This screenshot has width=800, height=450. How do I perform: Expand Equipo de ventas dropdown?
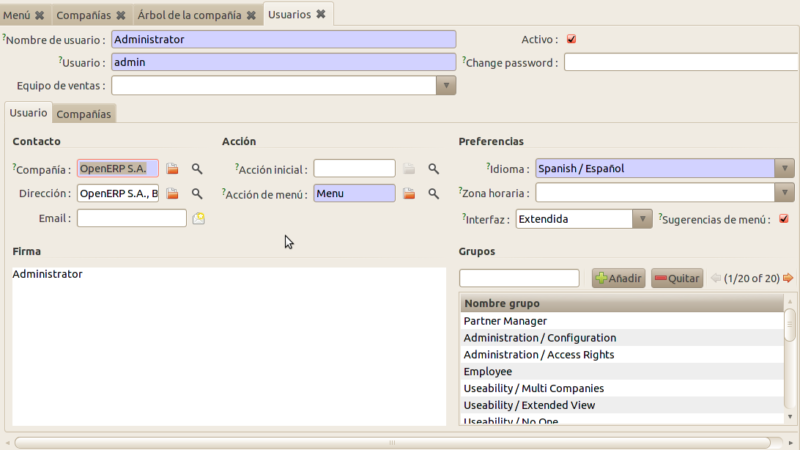tap(446, 86)
